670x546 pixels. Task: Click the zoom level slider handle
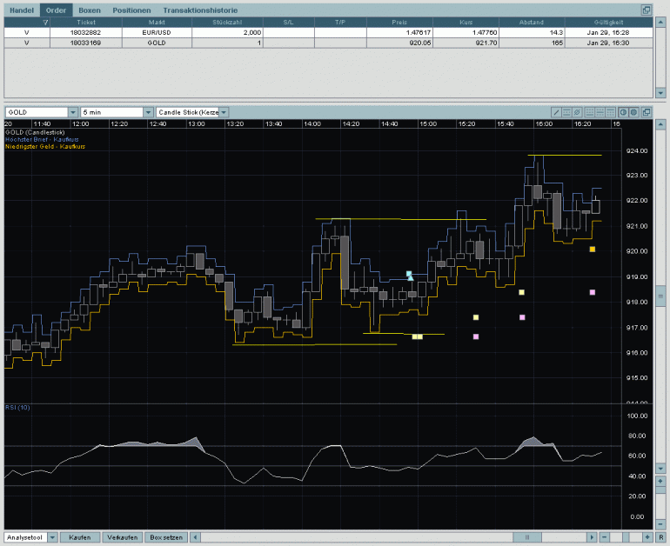[626, 537]
